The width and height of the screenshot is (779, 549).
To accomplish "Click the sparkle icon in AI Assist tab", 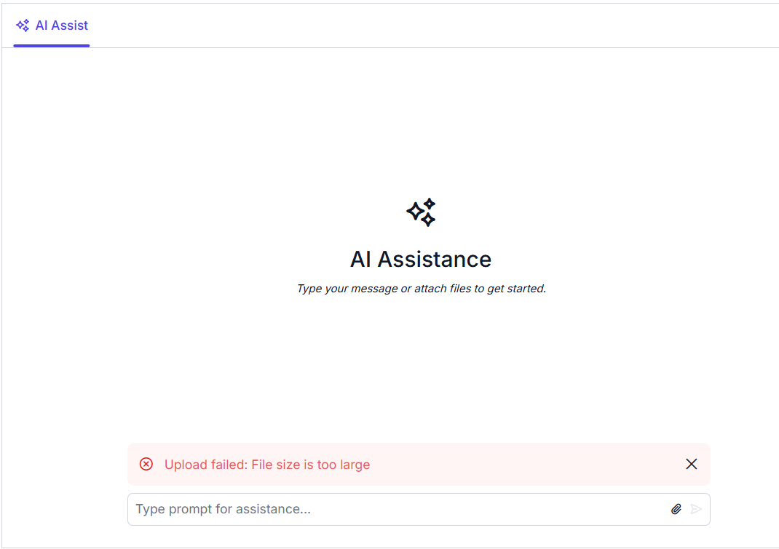I will (23, 25).
